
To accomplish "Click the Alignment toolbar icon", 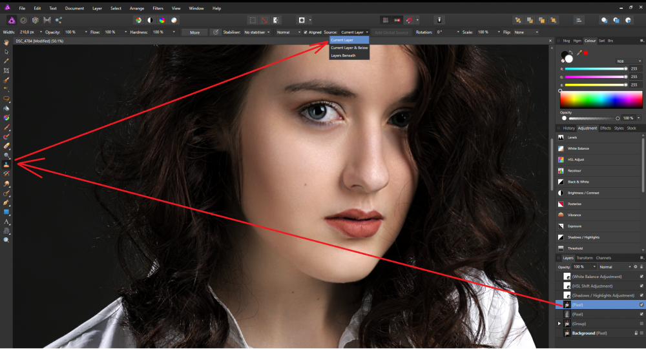I will pyautogui.click(x=579, y=20).
